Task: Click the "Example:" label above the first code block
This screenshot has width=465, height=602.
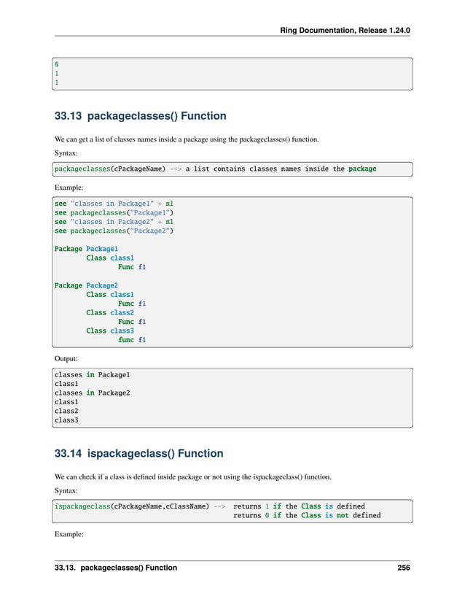Action: pyautogui.click(x=69, y=188)
